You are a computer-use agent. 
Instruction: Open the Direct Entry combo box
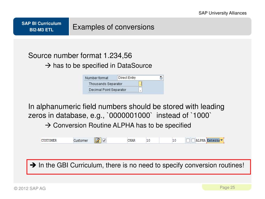(140, 78)
